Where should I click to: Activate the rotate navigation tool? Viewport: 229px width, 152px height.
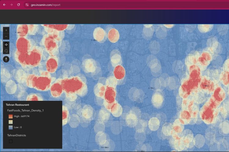pyautogui.click(x=6, y=51)
